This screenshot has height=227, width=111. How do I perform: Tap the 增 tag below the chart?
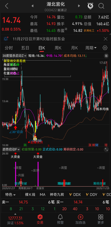106,145
